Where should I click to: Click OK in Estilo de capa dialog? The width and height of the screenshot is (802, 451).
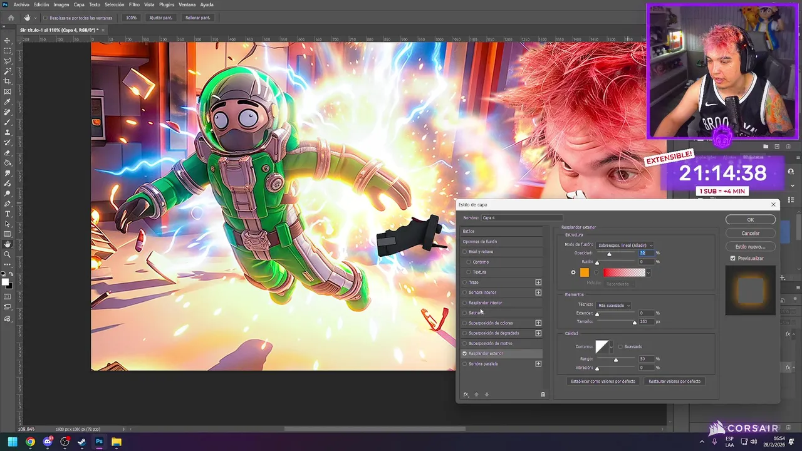point(750,220)
